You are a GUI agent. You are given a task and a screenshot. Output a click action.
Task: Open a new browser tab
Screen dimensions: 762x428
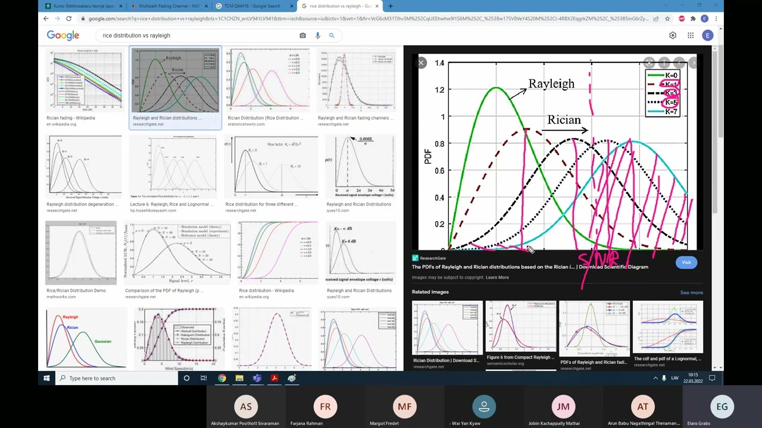pos(391,6)
